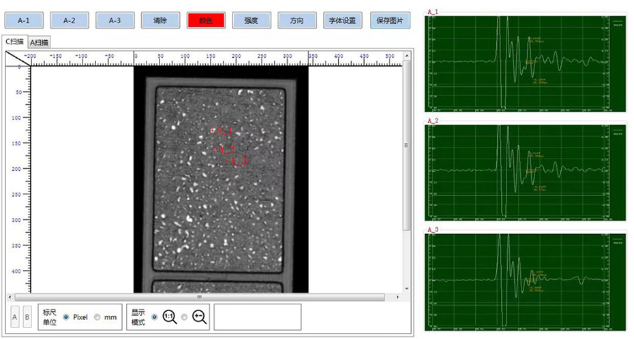Open the A扫描 tab
The width and height of the screenshot is (634, 339).
(x=40, y=42)
